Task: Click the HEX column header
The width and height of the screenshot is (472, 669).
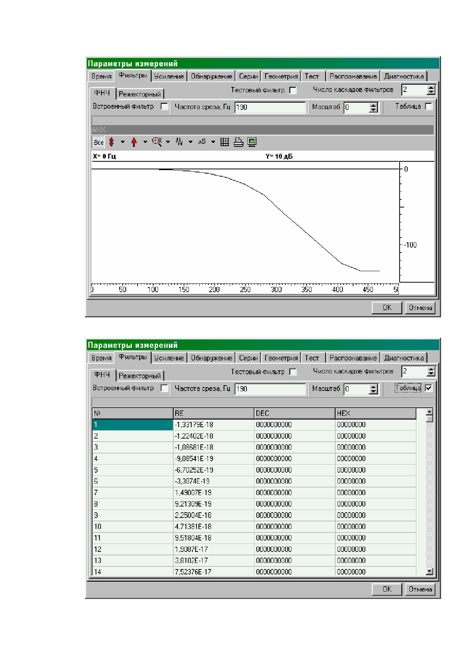Action: click(376, 413)
